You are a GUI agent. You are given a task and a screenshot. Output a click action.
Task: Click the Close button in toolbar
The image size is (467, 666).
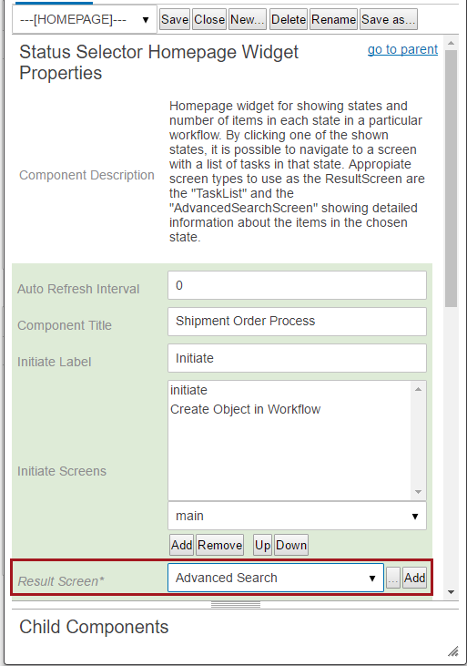point(209,19)
